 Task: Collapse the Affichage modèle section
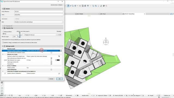pyautogui.click(x=3, y=46)
